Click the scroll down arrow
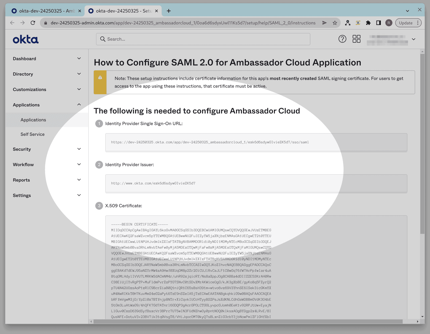Screen dimensions: 430x334 tap(422, 317)
